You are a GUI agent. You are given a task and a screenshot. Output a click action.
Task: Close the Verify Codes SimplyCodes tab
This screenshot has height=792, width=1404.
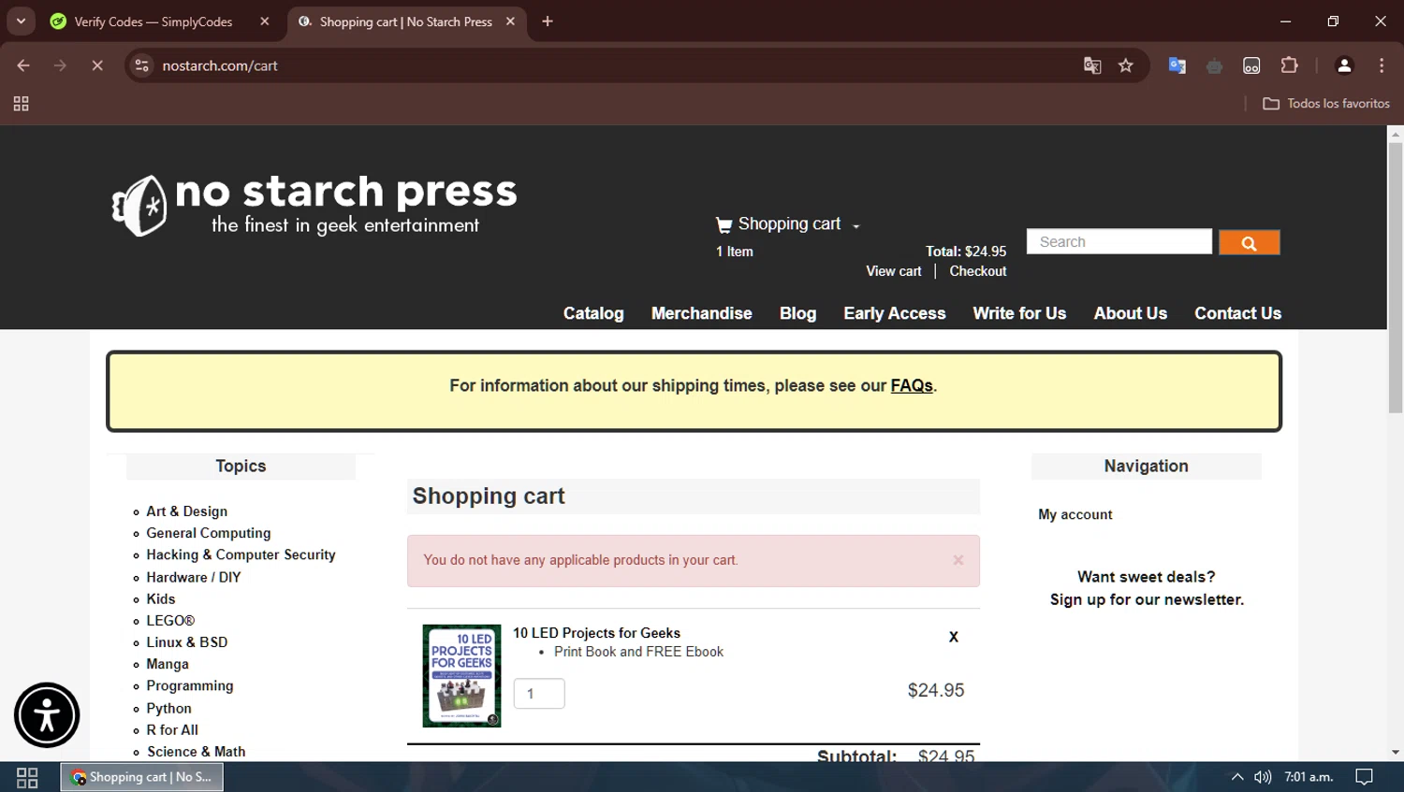265,22
